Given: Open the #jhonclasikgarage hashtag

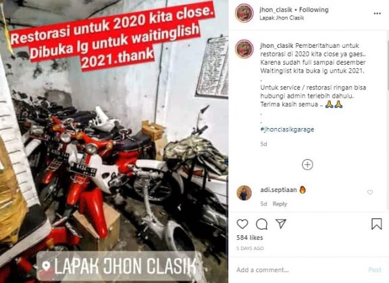Looking at the screenshot, I should coord(287,129).
